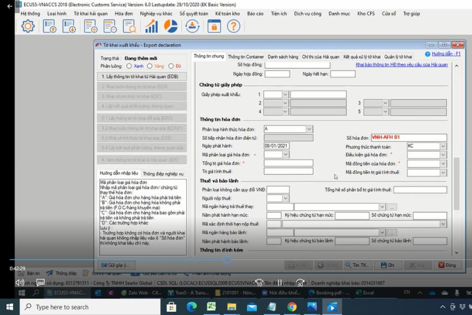Click the Tổng trị giá hóa đơn field
The width and height of the screenshot is (472, 315).
(288, 163)
